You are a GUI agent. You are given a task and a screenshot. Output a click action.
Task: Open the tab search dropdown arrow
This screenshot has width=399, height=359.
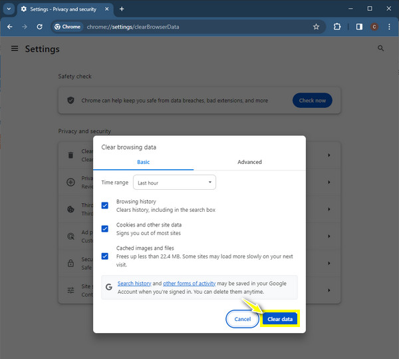(9, 9)
